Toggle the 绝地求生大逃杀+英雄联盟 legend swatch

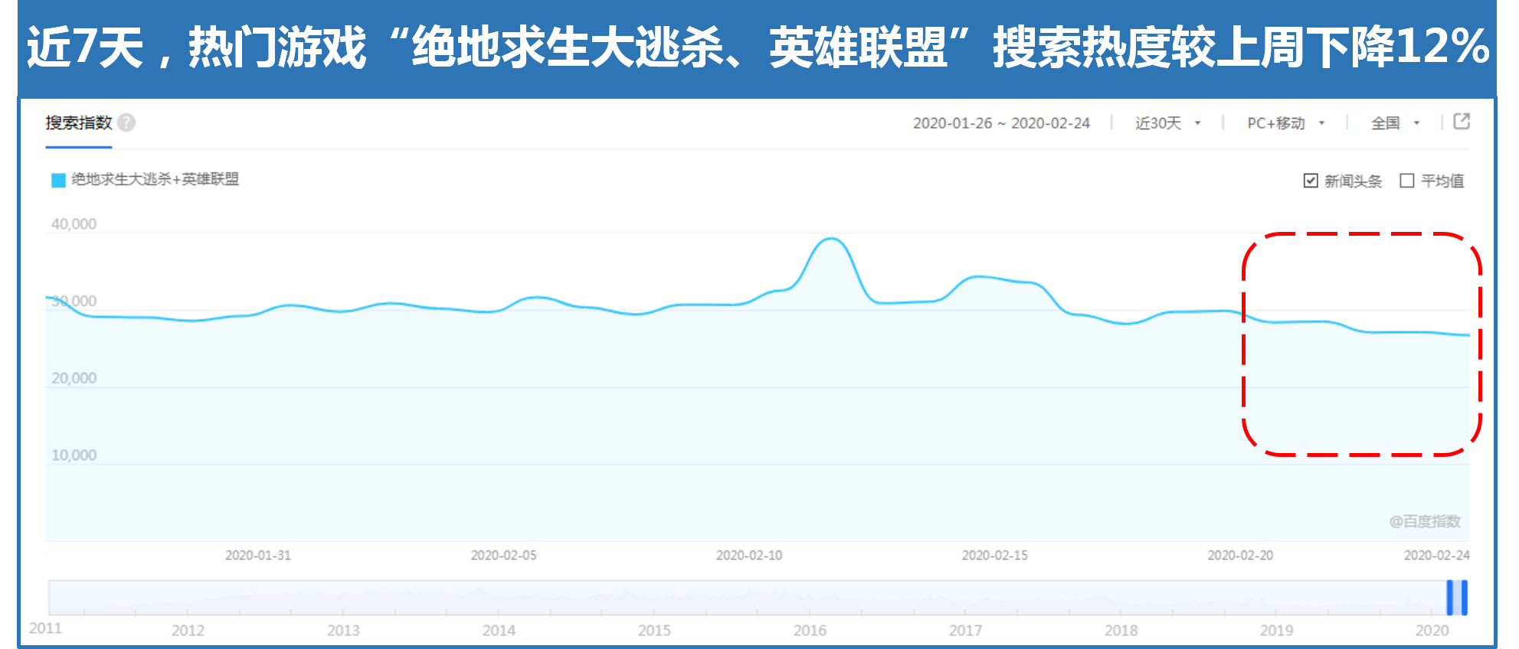tap(58, 180)
